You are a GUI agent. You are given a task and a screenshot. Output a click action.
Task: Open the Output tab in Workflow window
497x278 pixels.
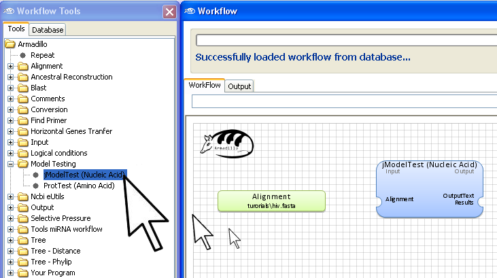point(239,86)
